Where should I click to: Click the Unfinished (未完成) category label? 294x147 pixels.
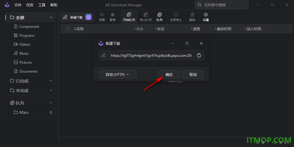pyautogui.click(x=22, y=91)
